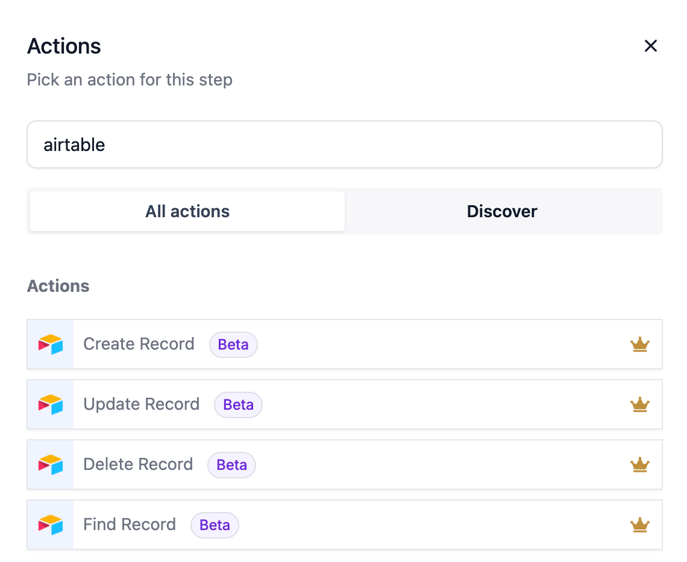The width and height of the screenshot is (687, 562).
Task: Click the premium crown icon on Delete Record row
Action: (x=640, y=465)
